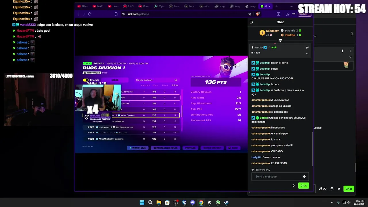
Task: Switch to the '2 HO' tab
Action: 129,6
